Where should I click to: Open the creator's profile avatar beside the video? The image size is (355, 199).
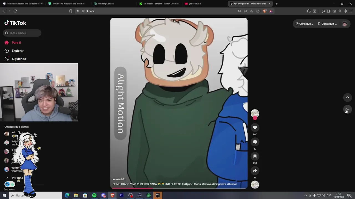point(255,113)
